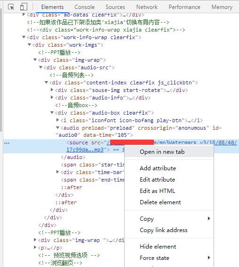This screenshot has height=267, width=239.
Task: Click the audio0 data-time="105" attribute line
Action: pyautogui.click(x=94, y=135)
